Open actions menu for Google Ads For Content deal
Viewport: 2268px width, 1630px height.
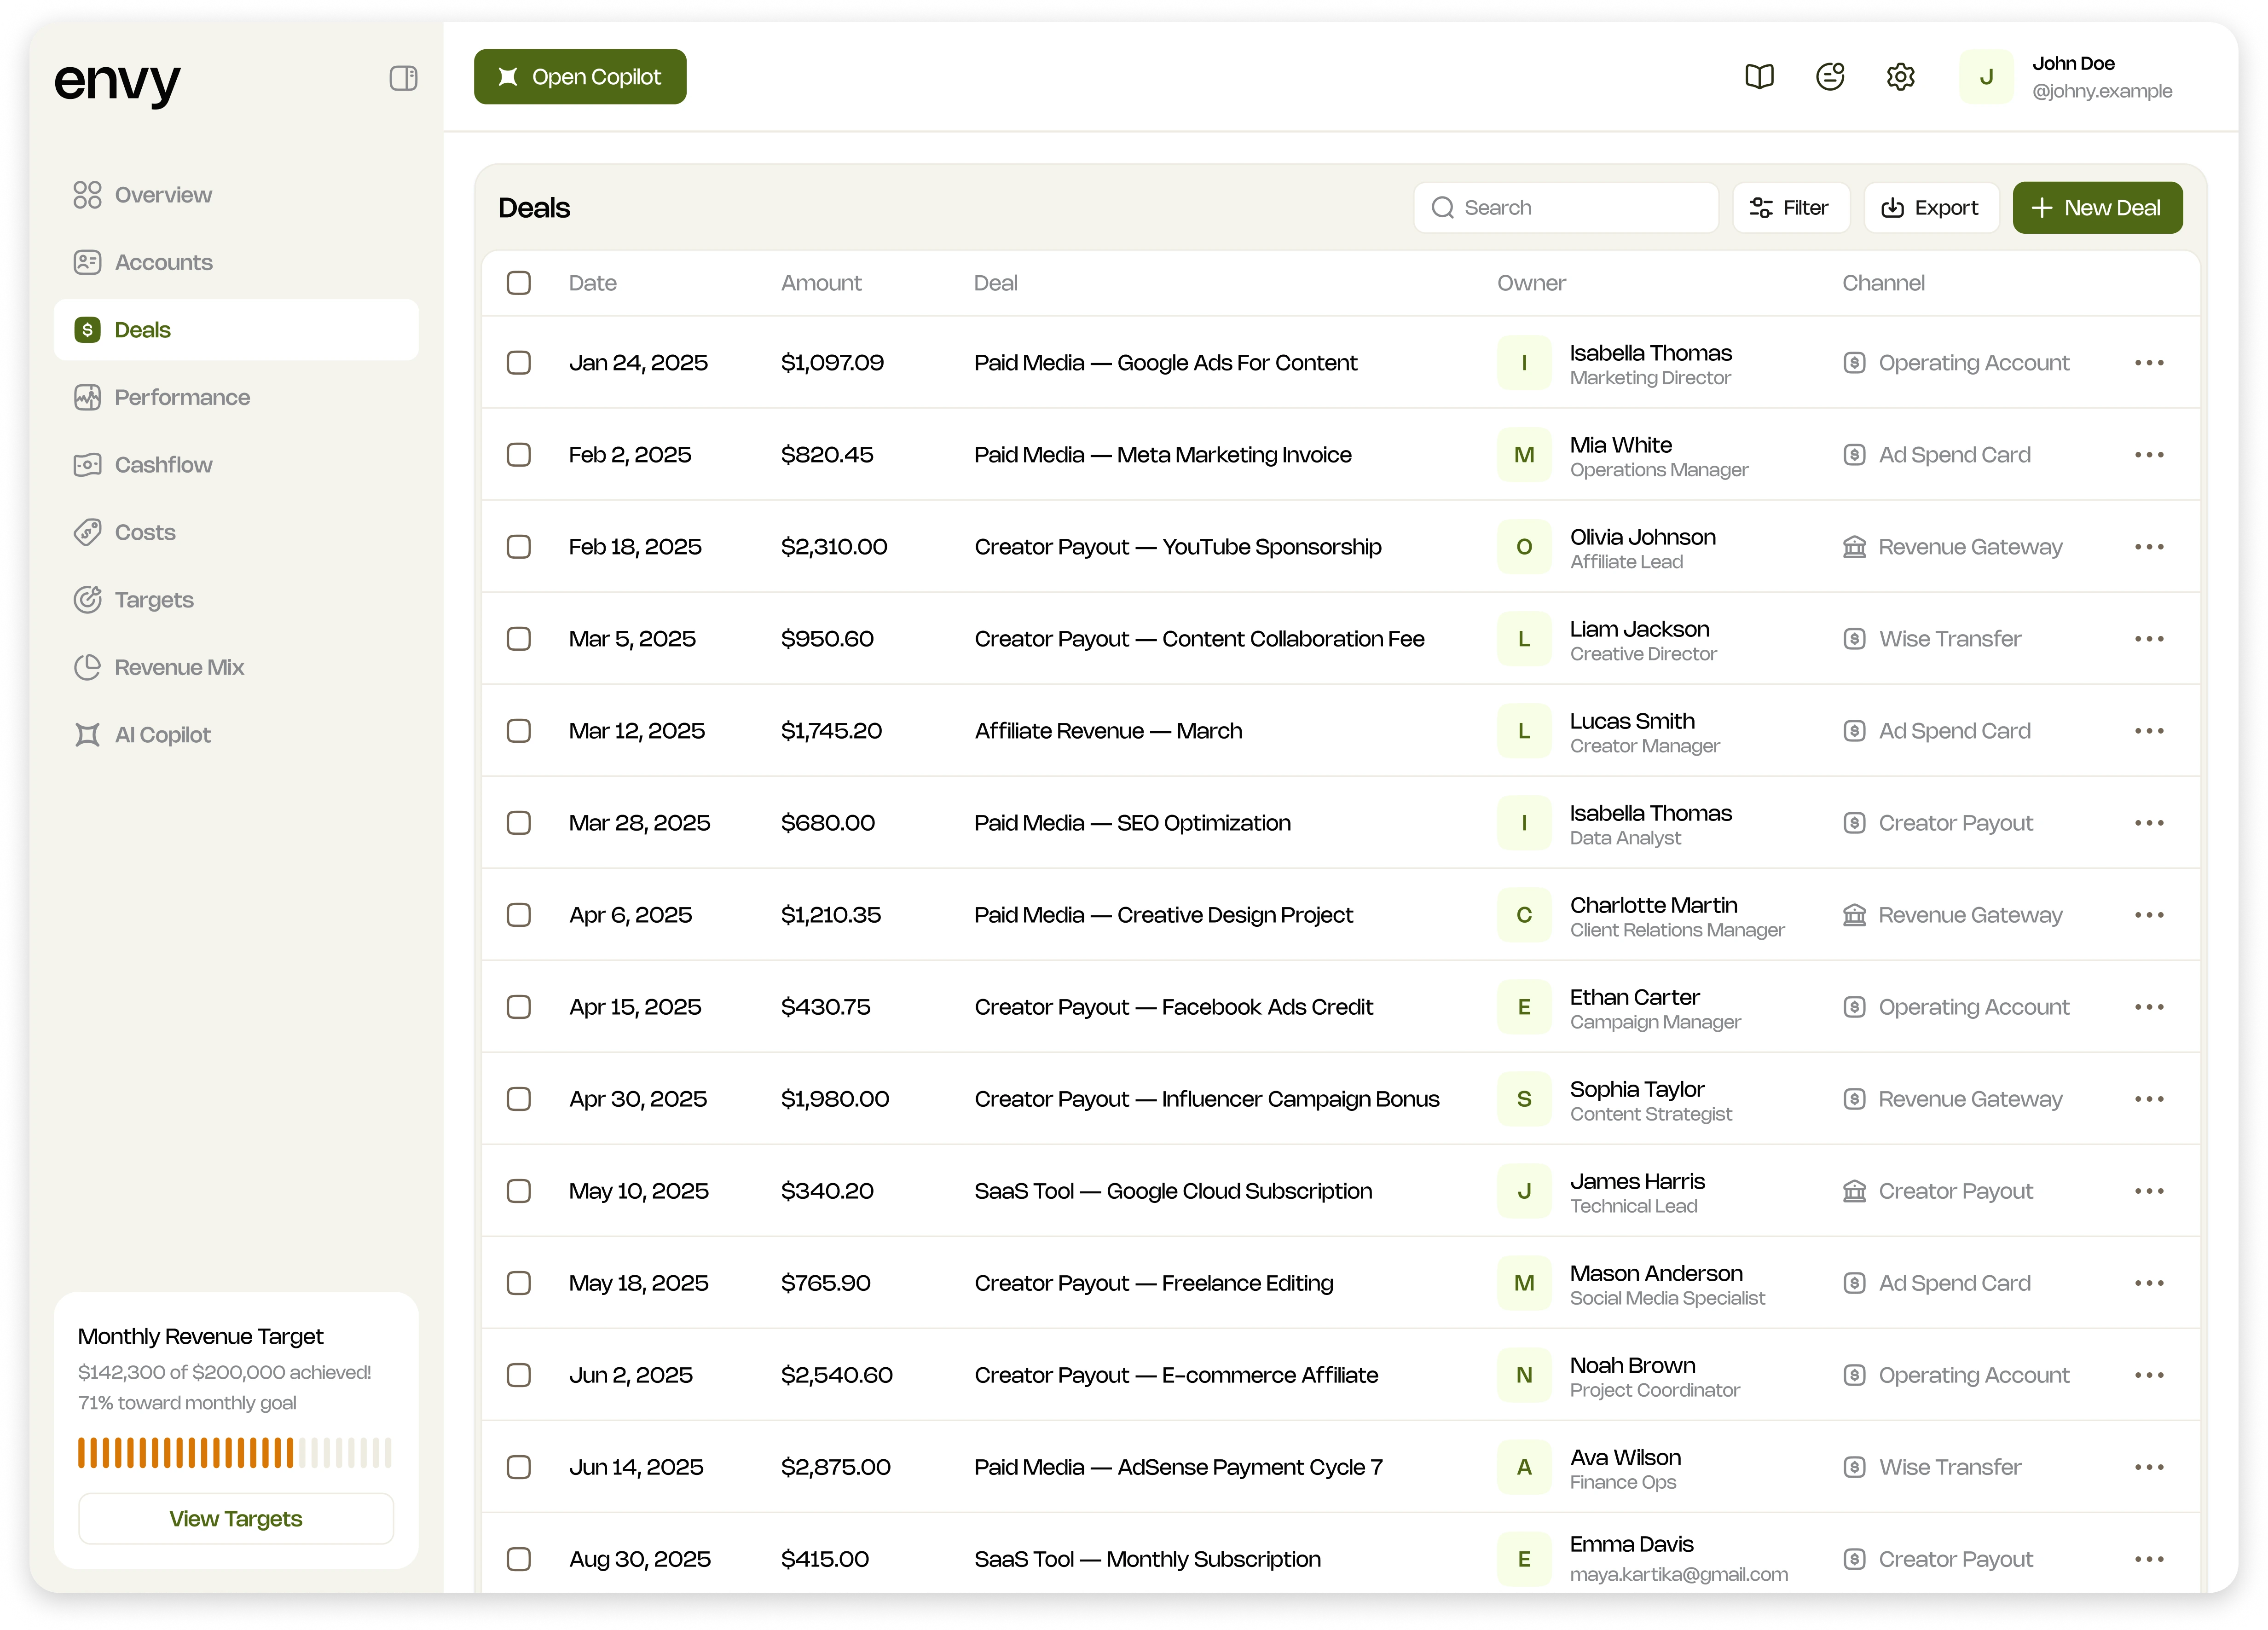tap(2149, 363)
